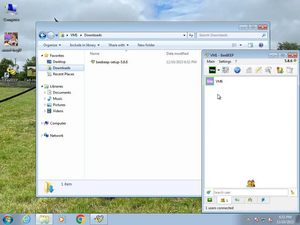Toggle the preview pane in Explorer
The image size is (300, 225).
[x=250, y=45]
